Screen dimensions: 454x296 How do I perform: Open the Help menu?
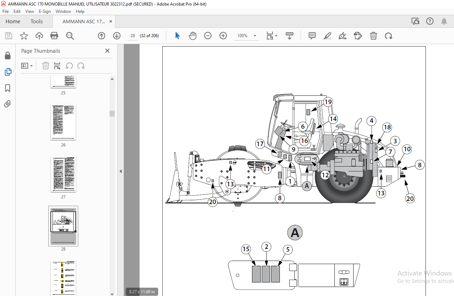80,11
